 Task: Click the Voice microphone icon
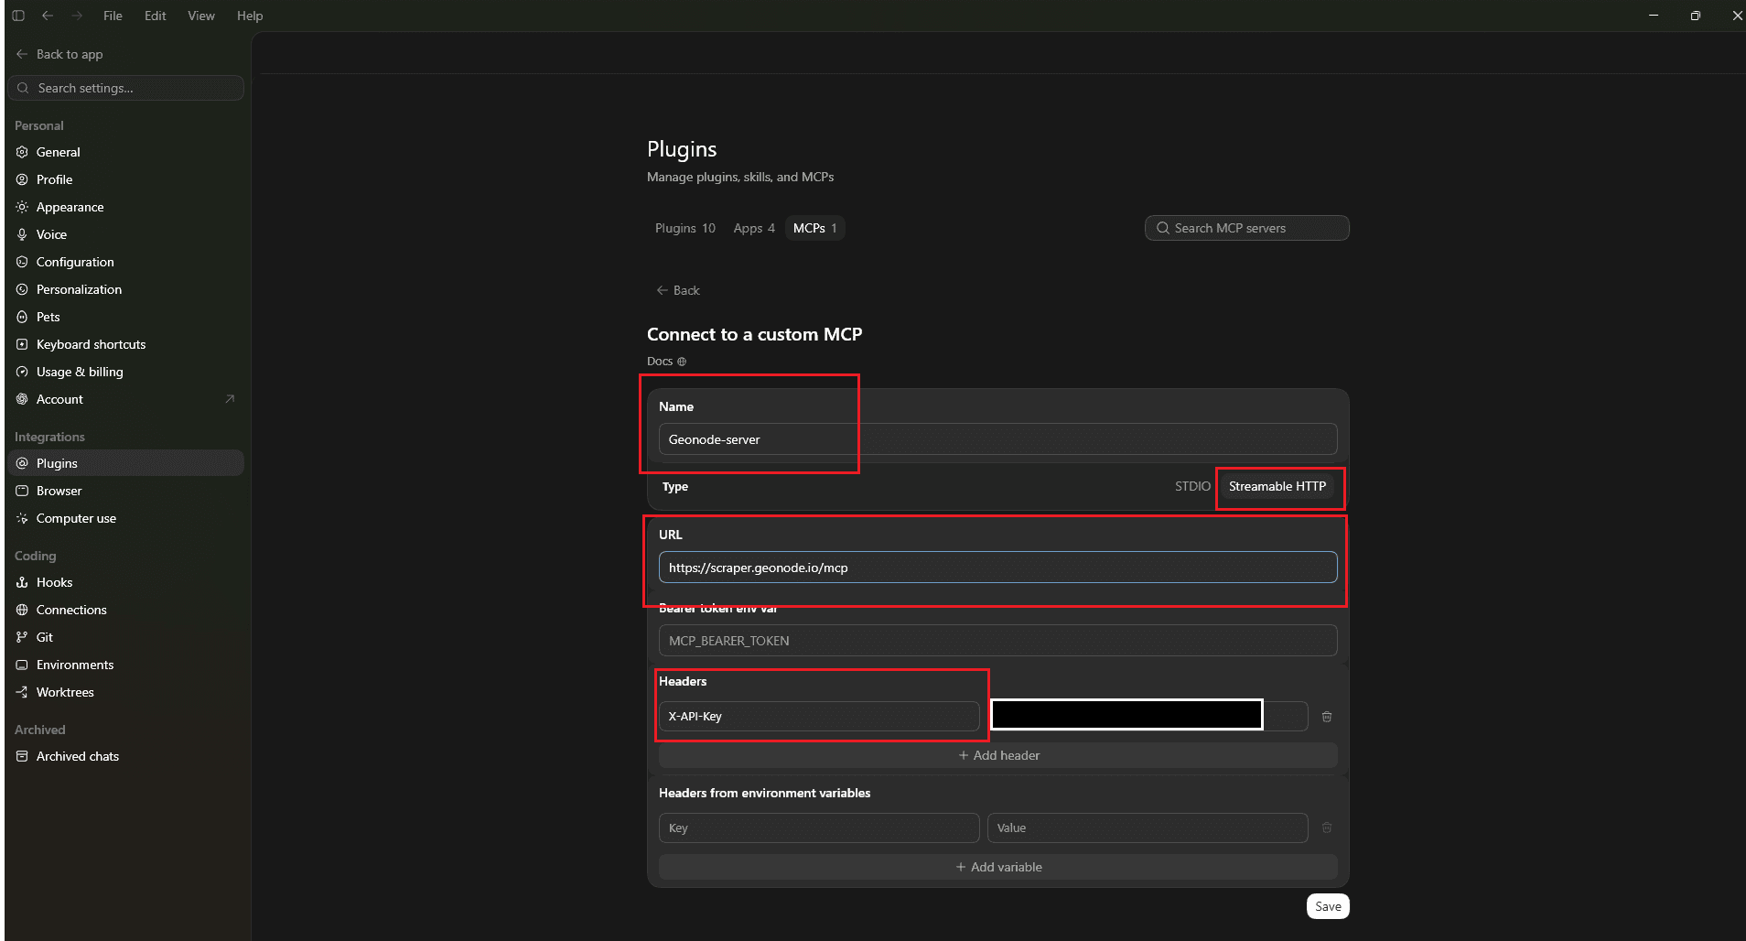point(22,234)
